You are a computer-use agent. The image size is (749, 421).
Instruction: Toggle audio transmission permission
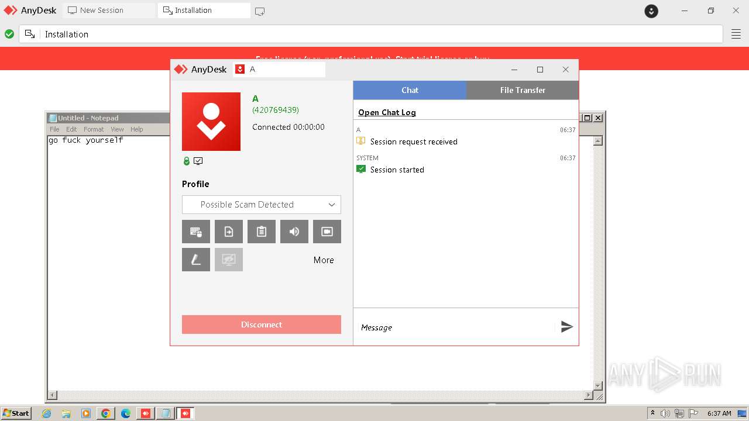[x=294, y=232]
